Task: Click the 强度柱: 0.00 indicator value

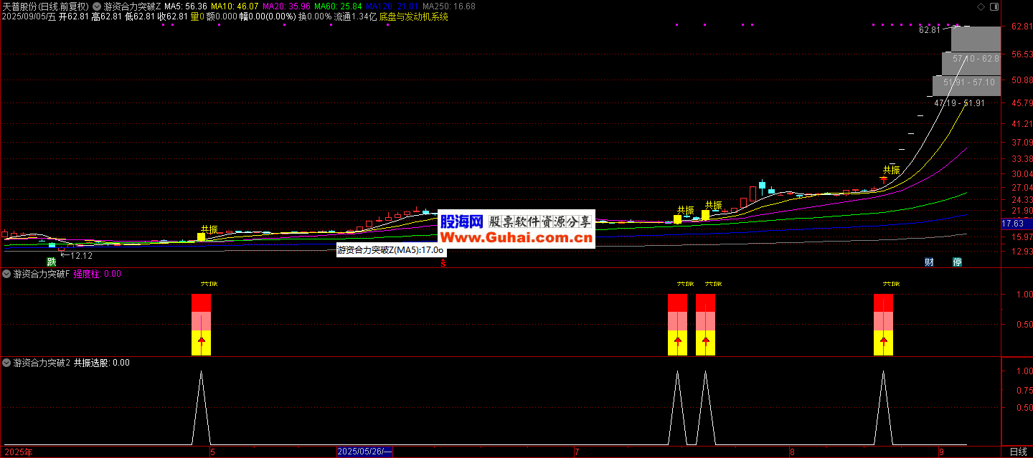Action: (98, 274)
